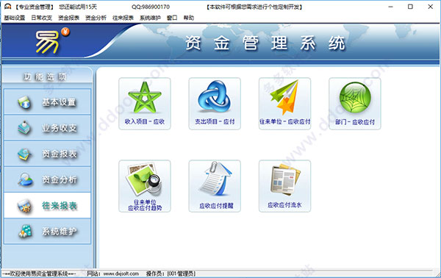
Task: Click the 应收应付提醒 caption text
Action: (x=216, y=206)
